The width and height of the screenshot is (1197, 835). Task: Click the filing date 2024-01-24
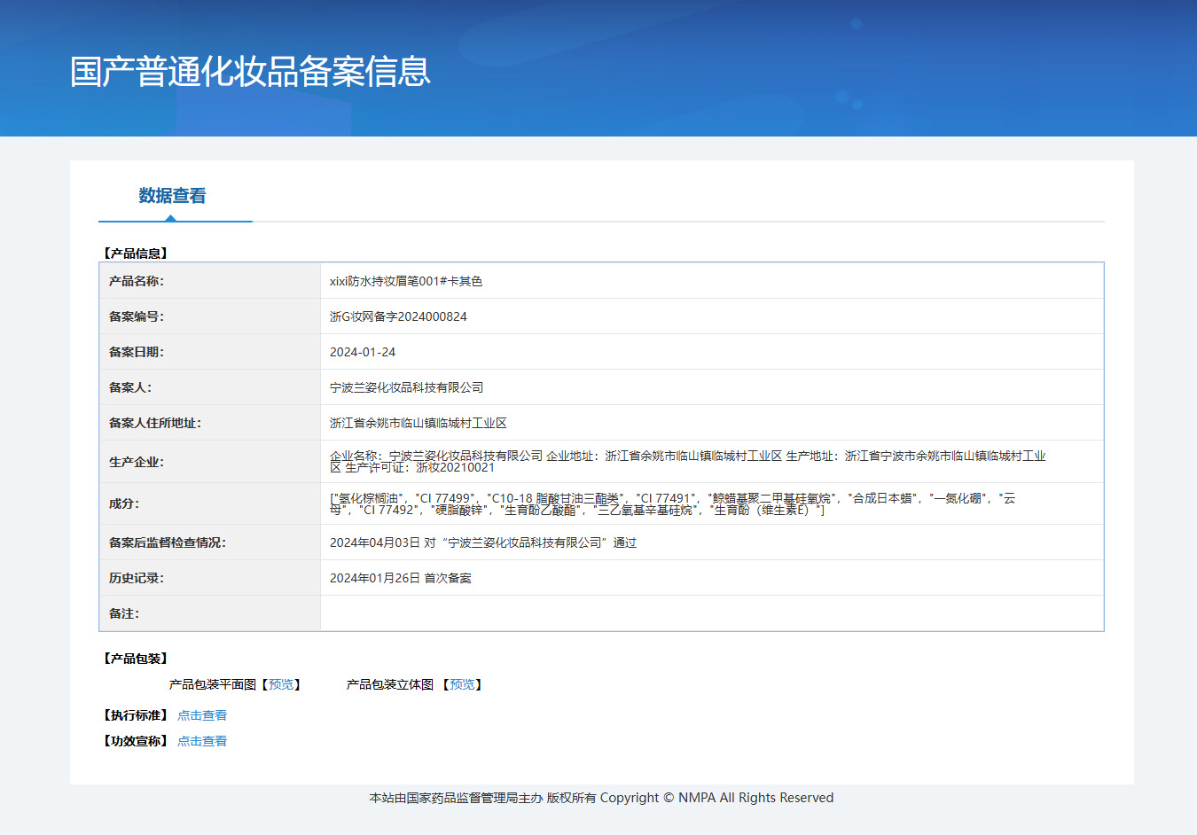[363, 352]
